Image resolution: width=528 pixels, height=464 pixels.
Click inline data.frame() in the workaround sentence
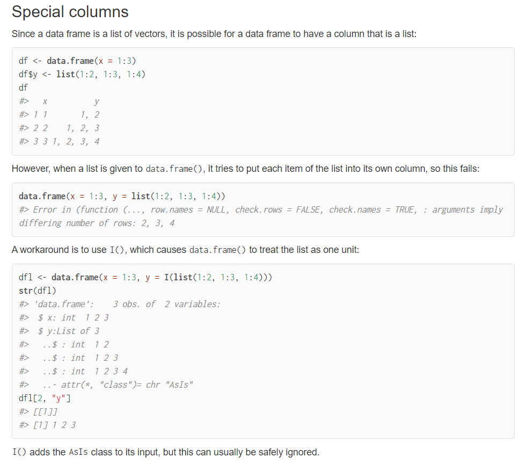218,250
